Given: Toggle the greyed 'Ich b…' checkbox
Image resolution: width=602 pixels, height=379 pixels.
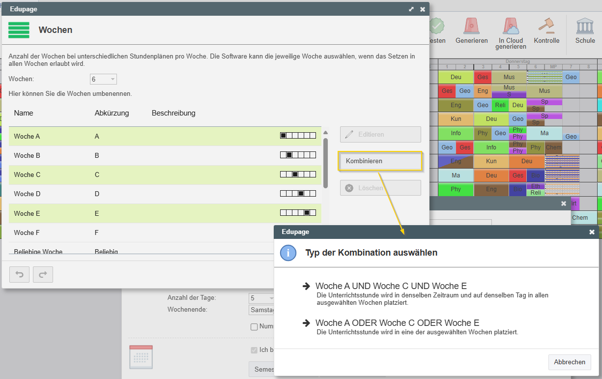Looking at the screenshot, I should point(254,350).
